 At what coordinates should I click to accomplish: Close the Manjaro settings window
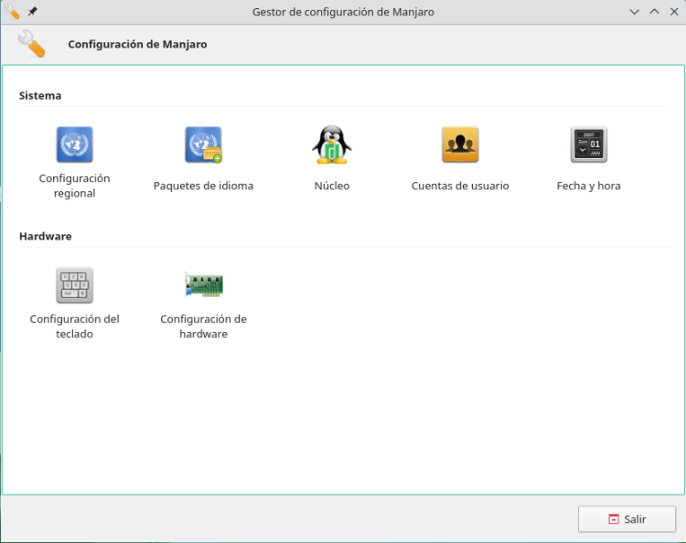tap(674, 12)
